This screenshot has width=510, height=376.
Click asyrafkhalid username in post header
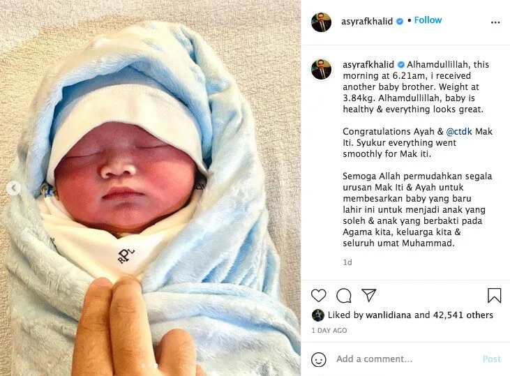(367, 22)
